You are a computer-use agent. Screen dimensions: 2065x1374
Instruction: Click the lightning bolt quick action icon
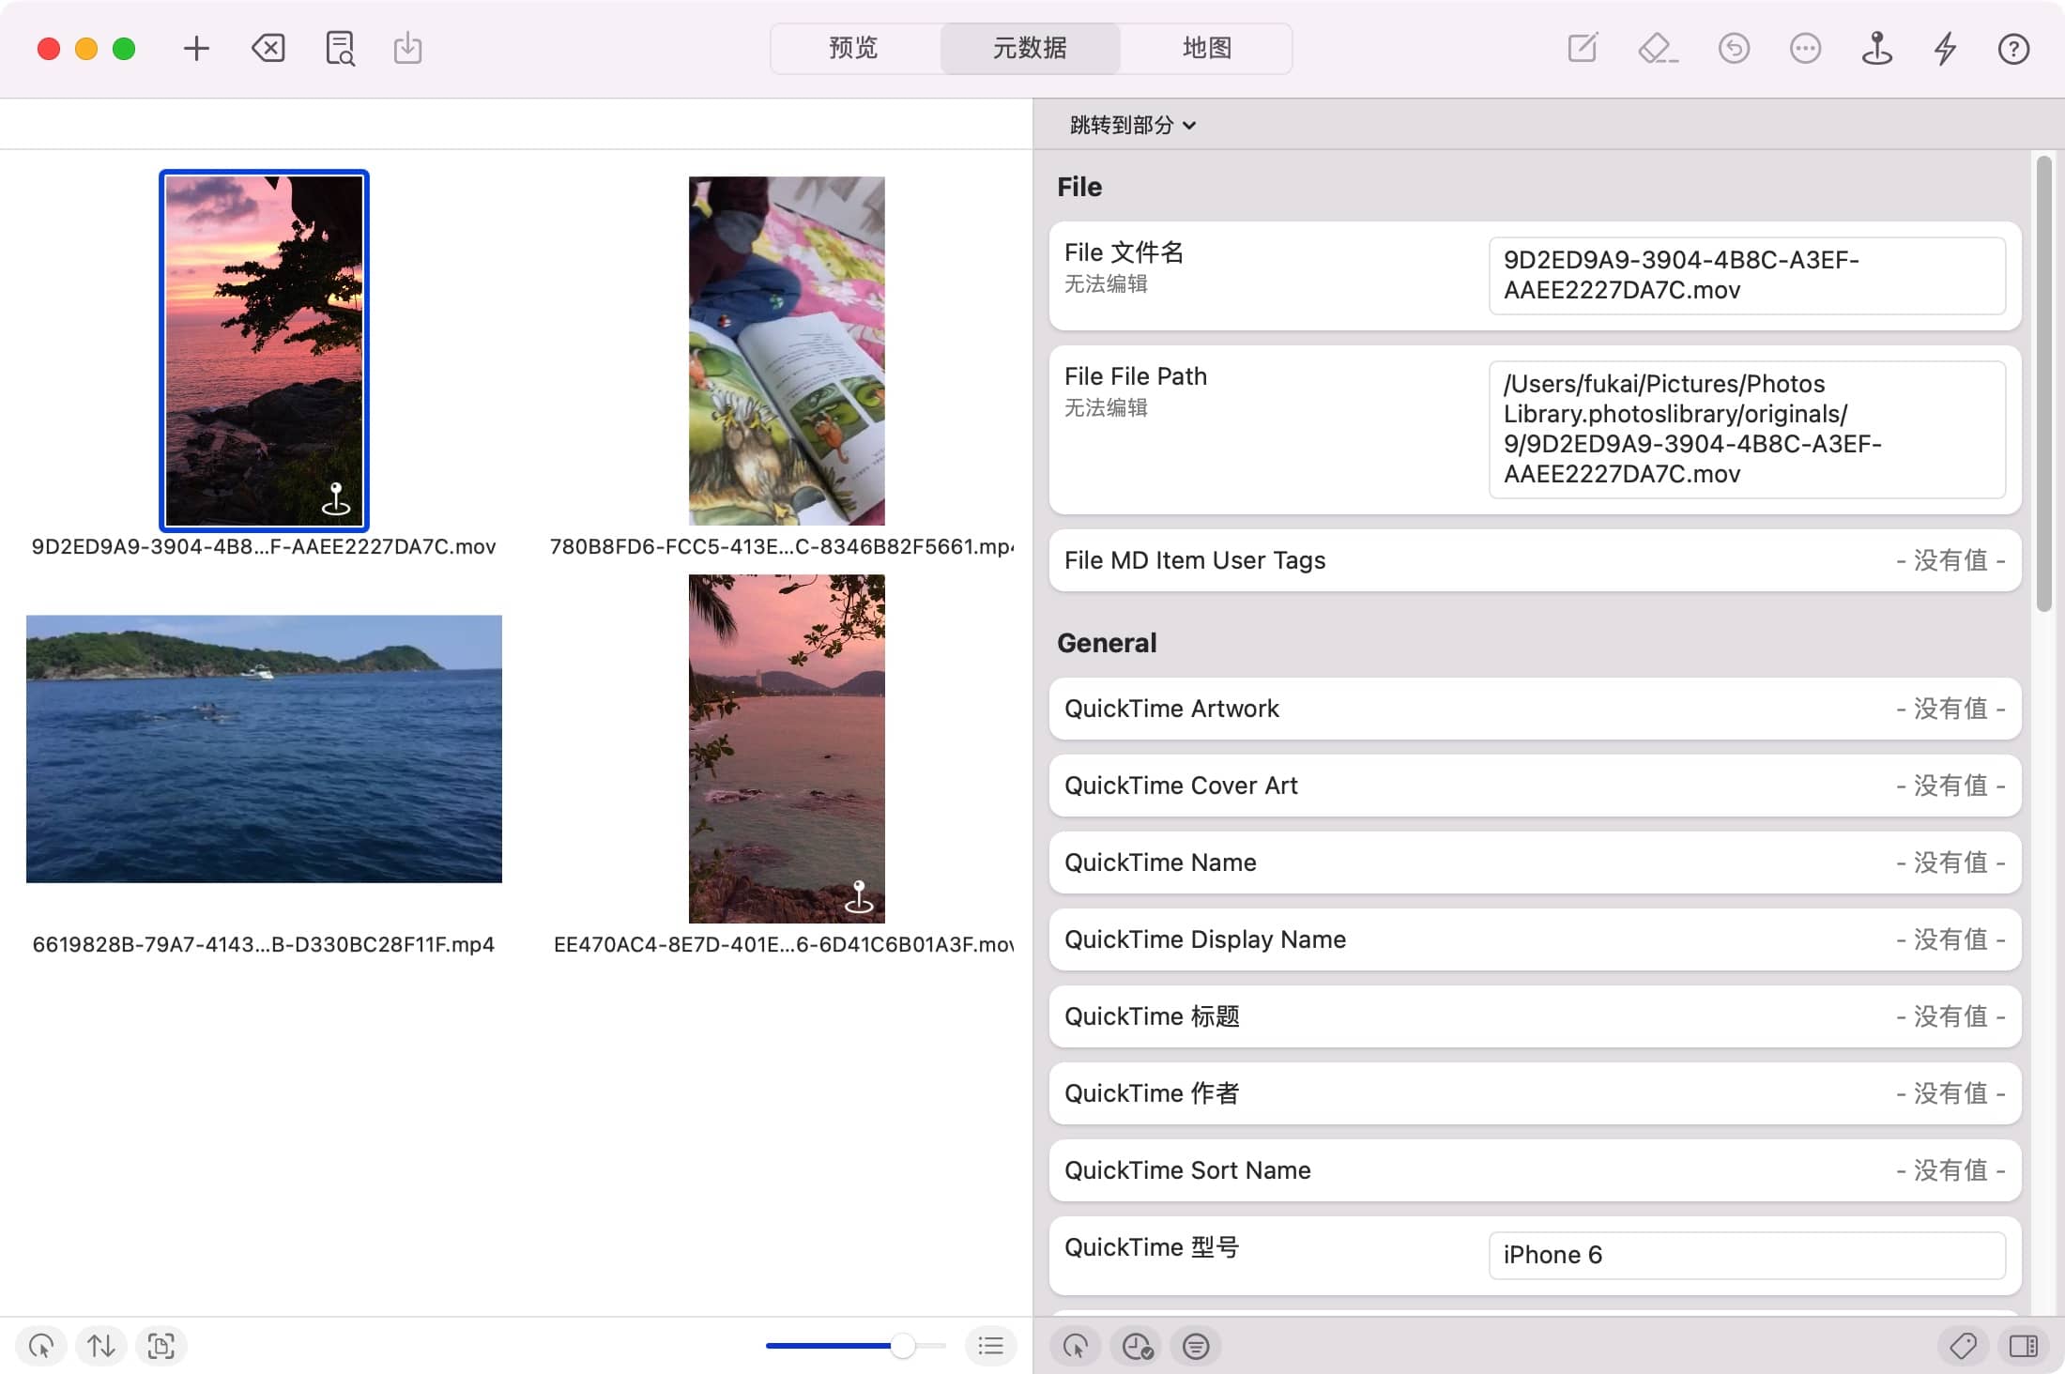pos(1946,48)
